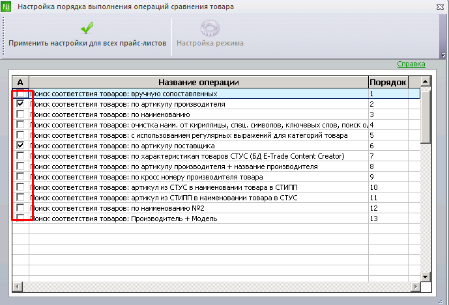Expand the toolbar overflow arrow
449x305 pixels.
point(443,55)
